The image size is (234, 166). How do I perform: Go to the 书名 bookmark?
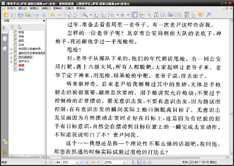coord(21,36)
